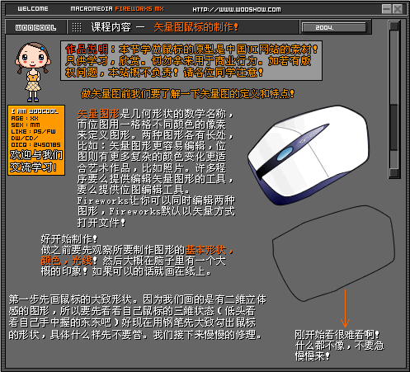This screenshot has width=410, height=372.
Task: Click the minimize icon in title bar
Action: (x=386, y=9)
